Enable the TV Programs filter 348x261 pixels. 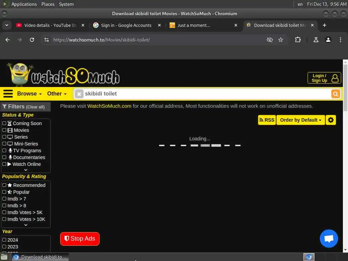click(x=4, y=151)
